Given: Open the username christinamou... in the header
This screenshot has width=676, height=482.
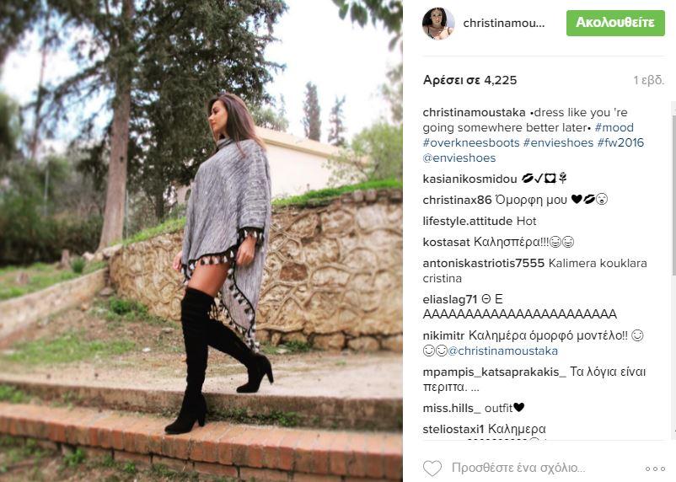Looking at the screenshot, I should (503, 24).
